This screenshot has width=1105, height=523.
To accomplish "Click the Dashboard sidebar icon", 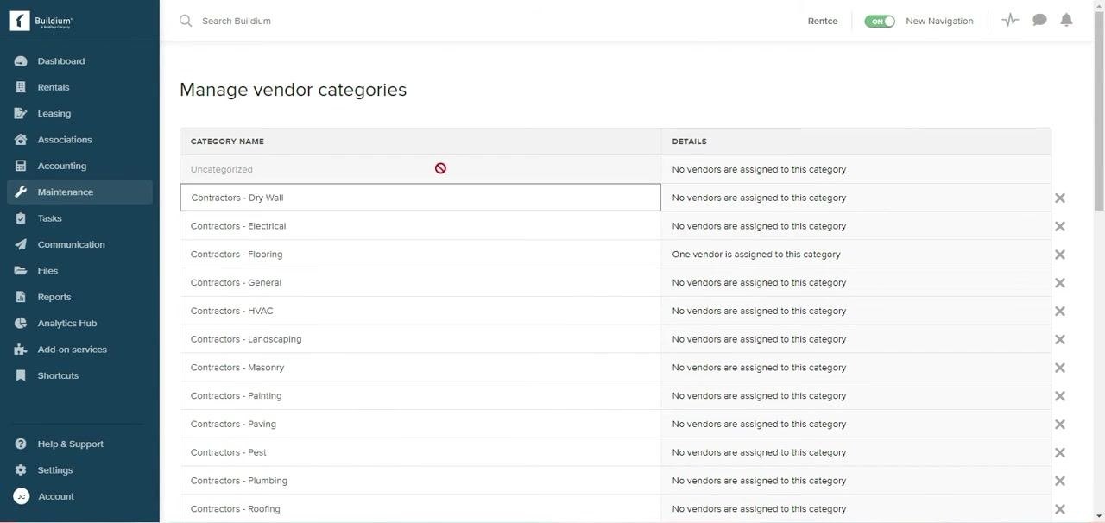I will coord(21,61).
